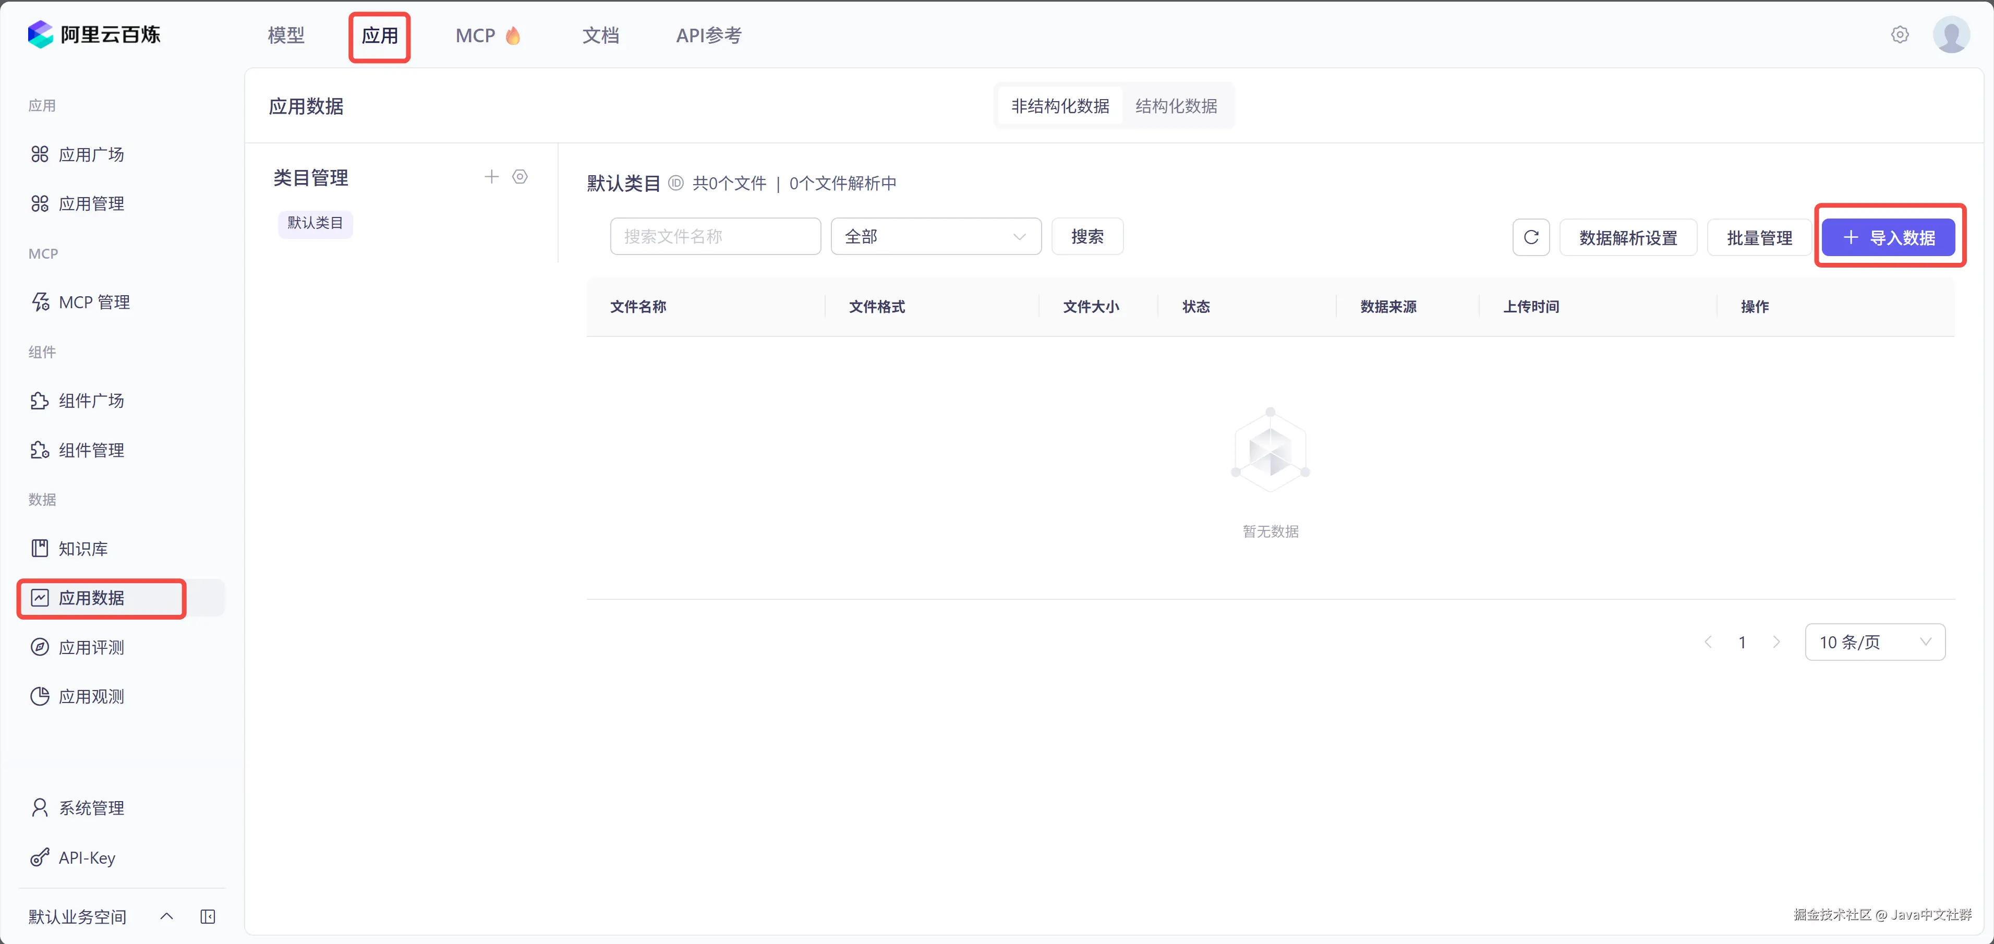
Task: Click the refresh icon button
Action: 1530,237
